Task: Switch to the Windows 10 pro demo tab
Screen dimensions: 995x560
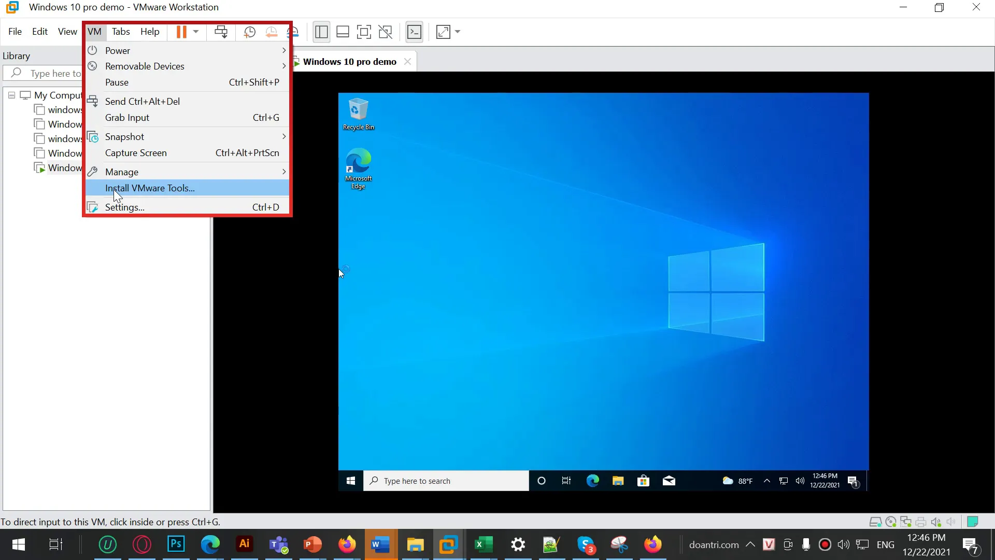Action: click(x=350, y=61)
